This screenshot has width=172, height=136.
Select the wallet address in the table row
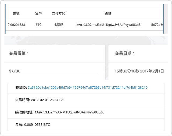(108, 25)
